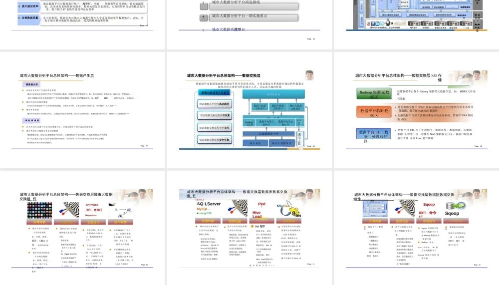499x285 pixels.
Task: Select slide thumbnail titled 数据产生层
Action: click(82, 110)
